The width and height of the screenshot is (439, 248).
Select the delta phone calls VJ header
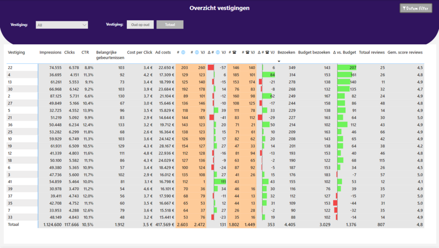pyautogui.click(x=266, y=53)
